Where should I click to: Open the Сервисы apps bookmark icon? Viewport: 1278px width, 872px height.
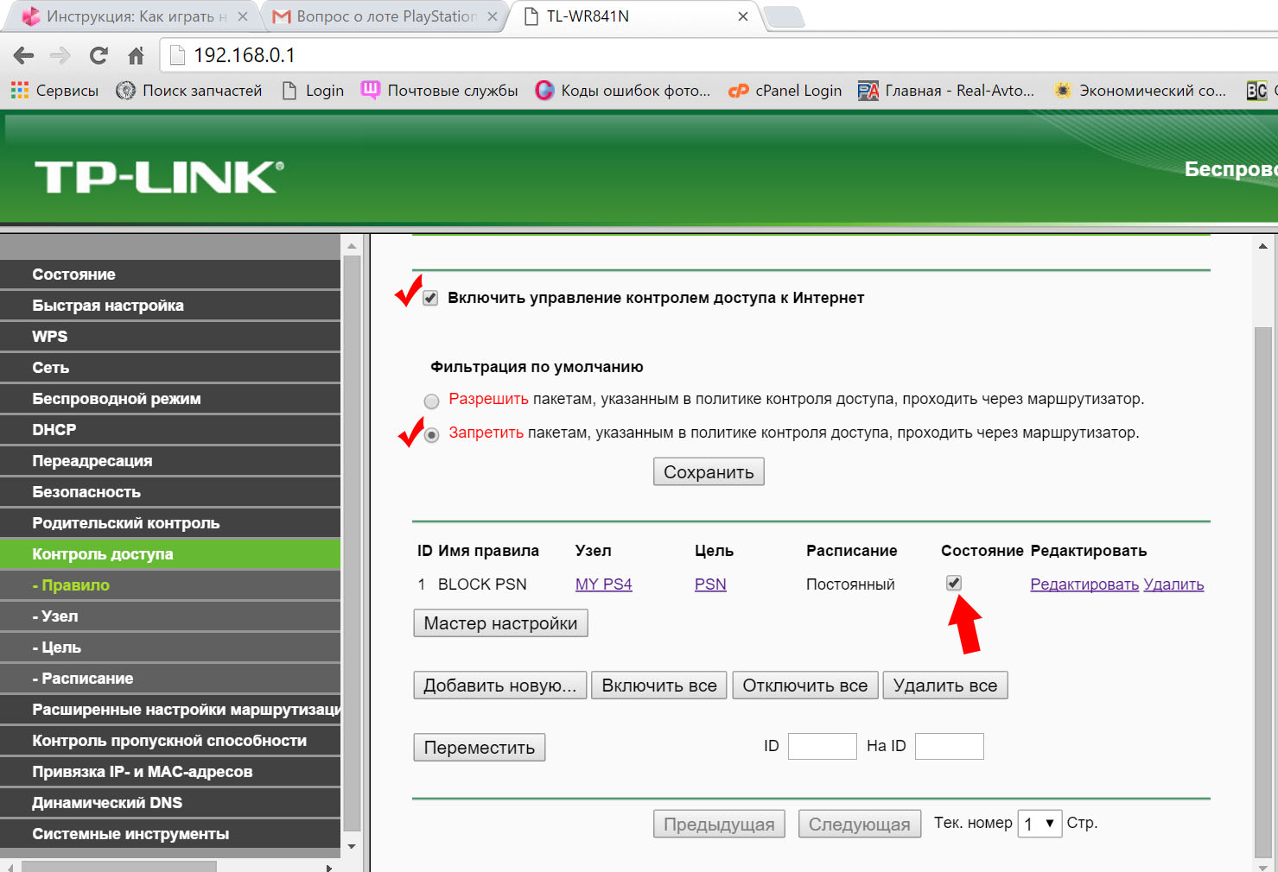pyautogui.click(x=19, y=91)
